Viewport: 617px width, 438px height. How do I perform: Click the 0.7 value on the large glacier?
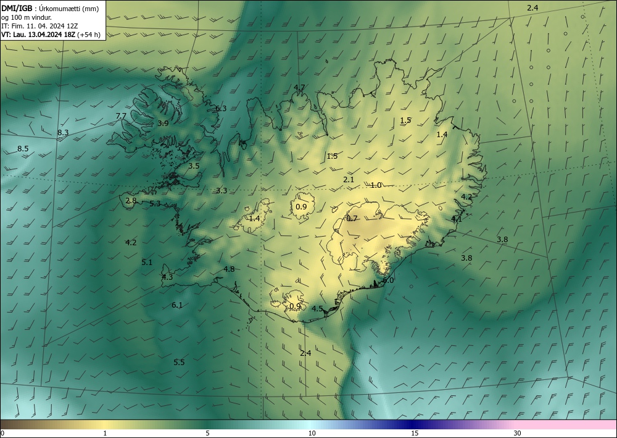tap(352, 219)
